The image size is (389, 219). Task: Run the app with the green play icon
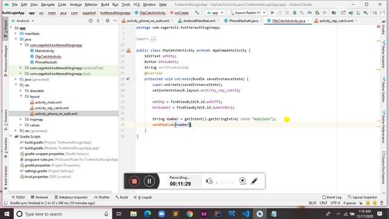(x=272, y=13)
